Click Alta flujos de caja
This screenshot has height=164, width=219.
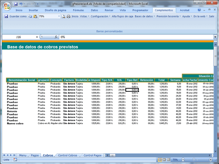coord(122,16)
